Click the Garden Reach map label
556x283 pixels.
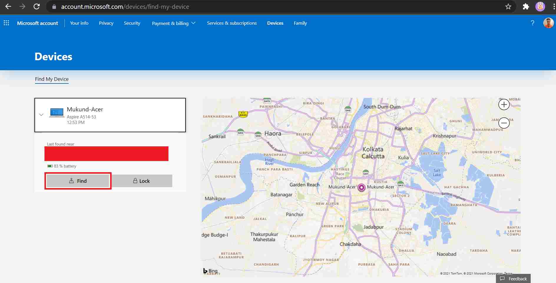click(305, 185)
